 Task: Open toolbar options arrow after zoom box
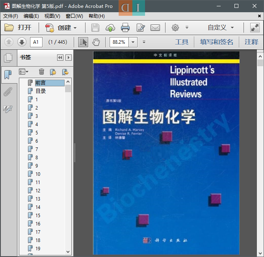coord(144,42)
